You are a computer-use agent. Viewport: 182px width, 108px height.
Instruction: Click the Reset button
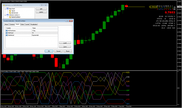68,51
